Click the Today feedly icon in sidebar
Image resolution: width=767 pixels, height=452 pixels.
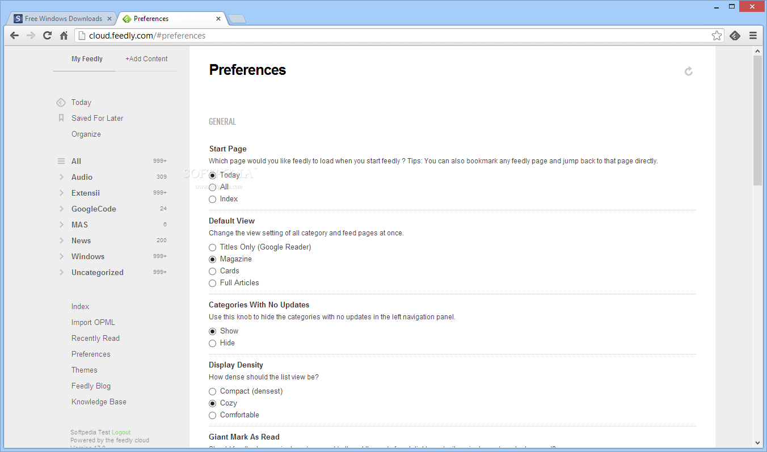pos(61,103)
